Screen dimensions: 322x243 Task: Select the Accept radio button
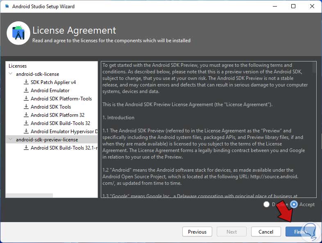click(294, 204)
